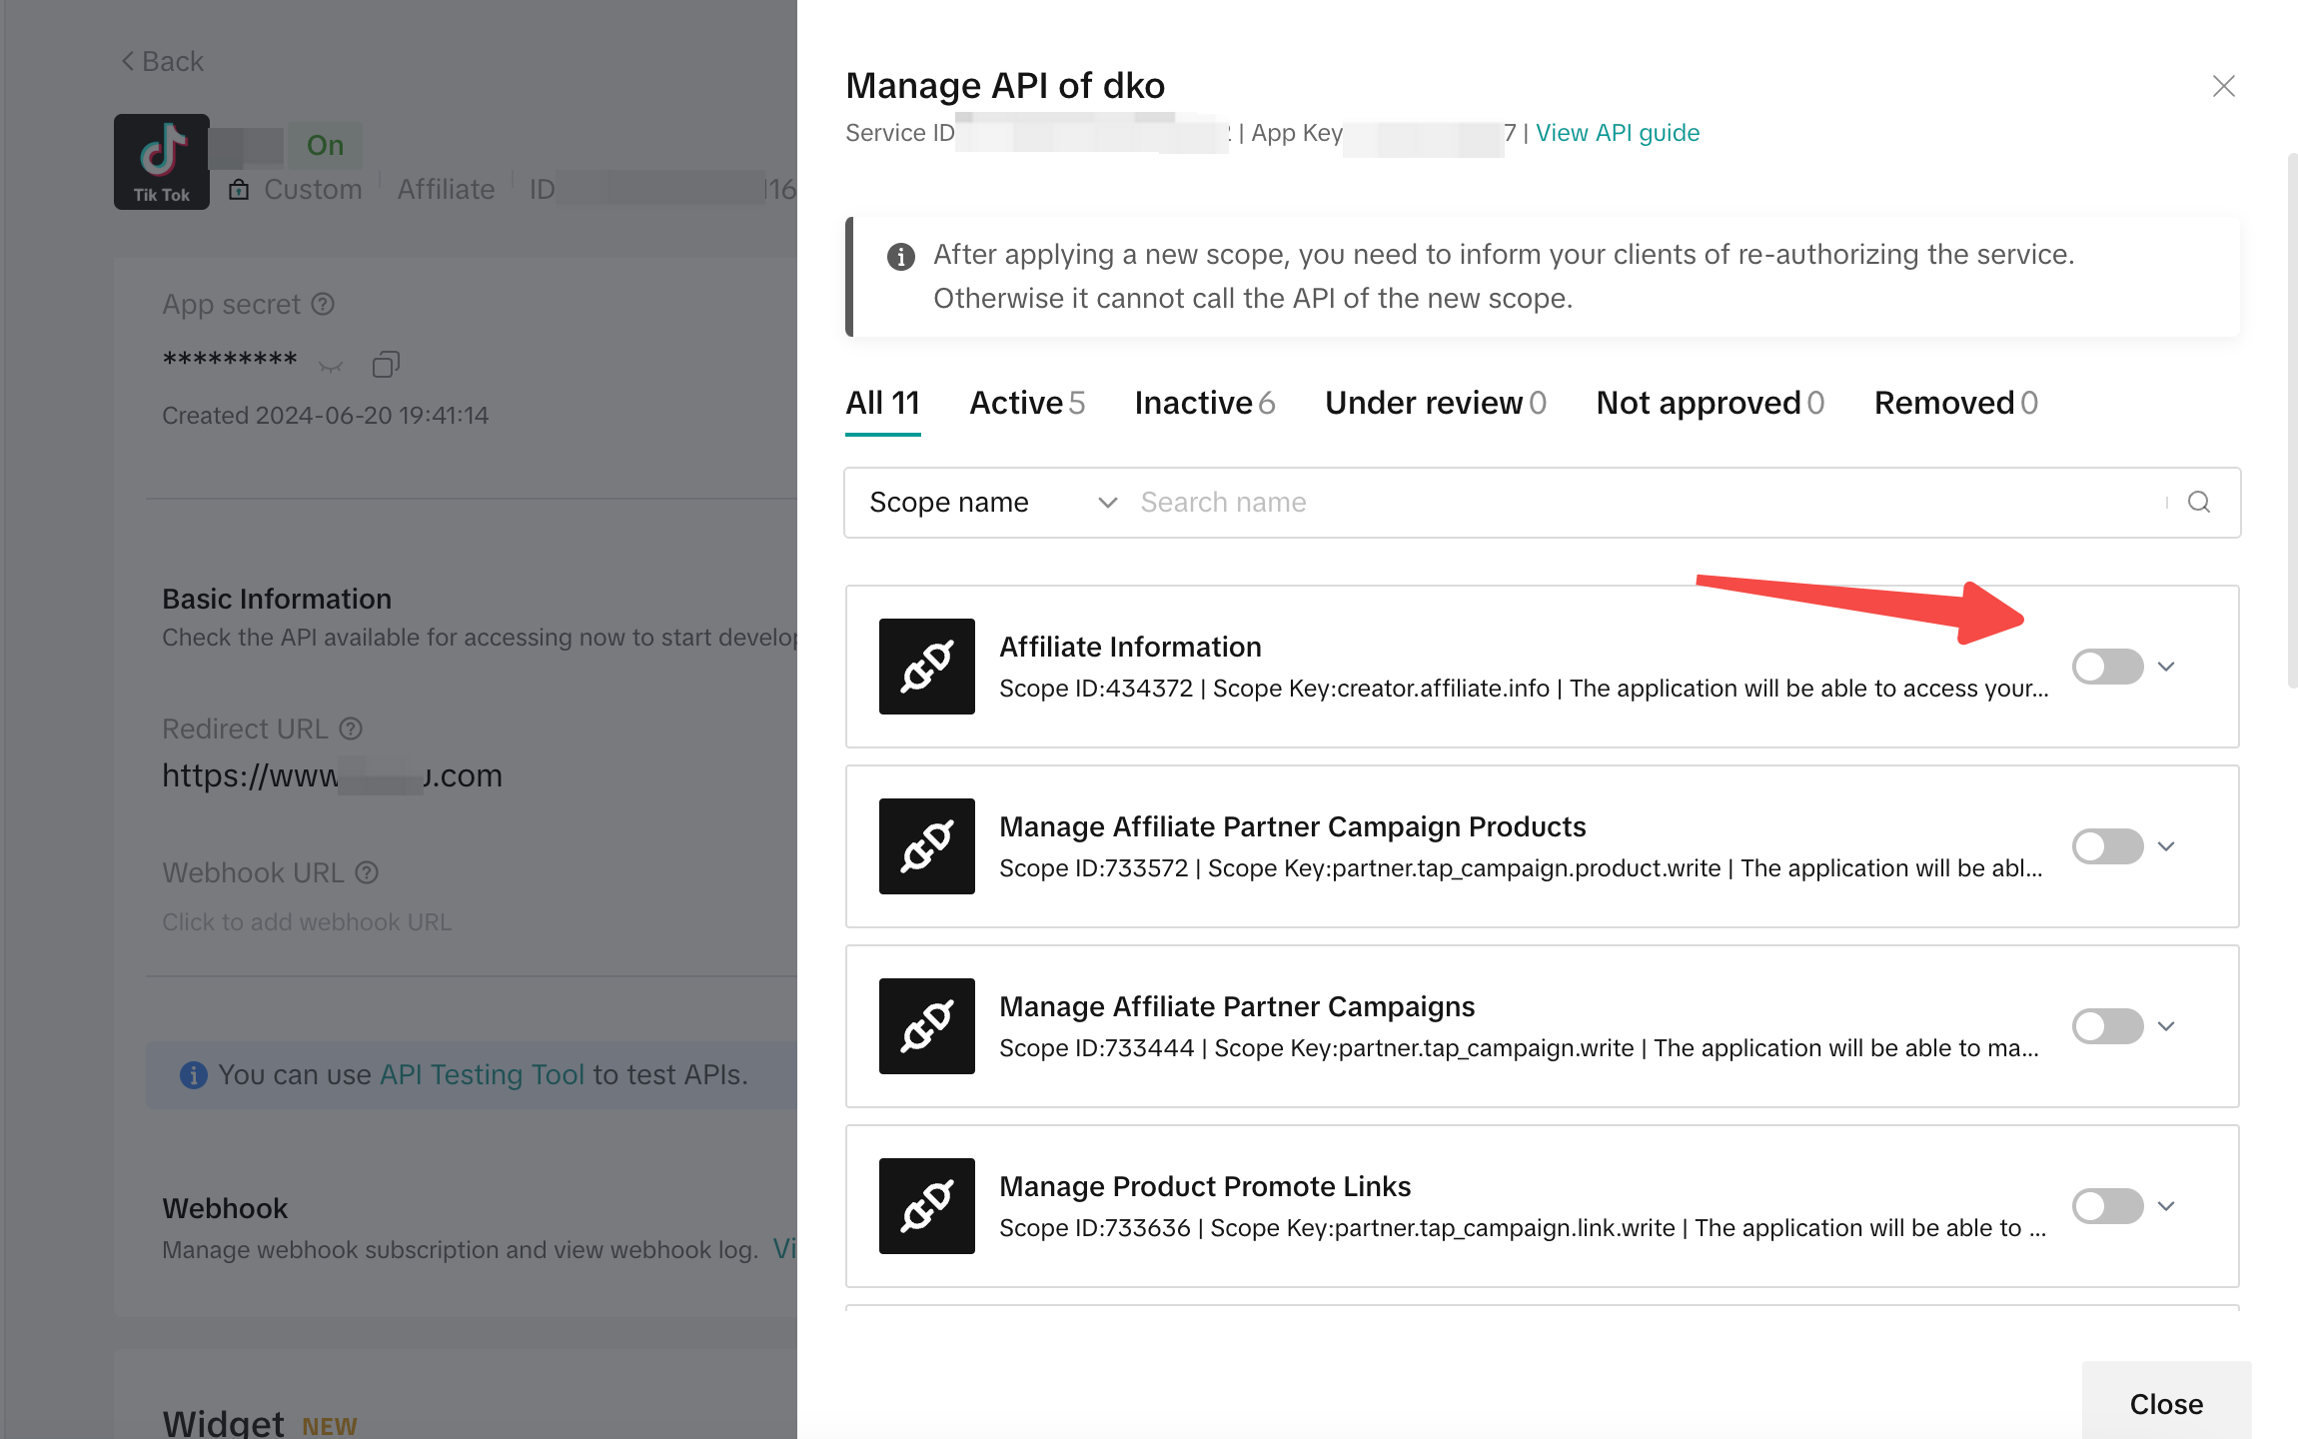Click the Manage Product Promote Links icon
Image resolution: width=2298 pixels, height=1439 pixels.
tap(926, 1206)
